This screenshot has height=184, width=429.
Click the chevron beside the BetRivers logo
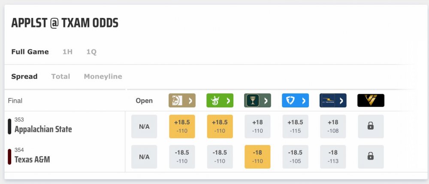(341, 101)
